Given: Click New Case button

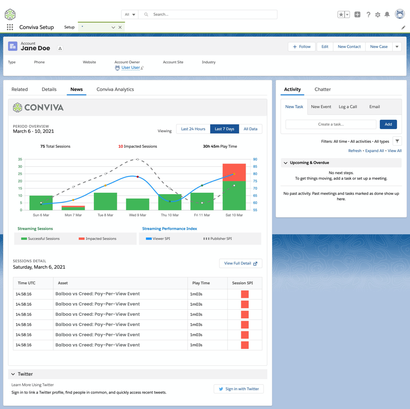Looking at the screenshot, I should pos(379,47).
